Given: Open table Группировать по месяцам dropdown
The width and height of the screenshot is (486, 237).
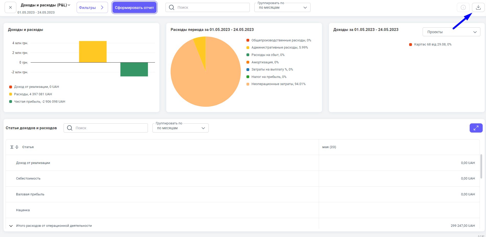Looking at the screenshot, I should (180, 128).
